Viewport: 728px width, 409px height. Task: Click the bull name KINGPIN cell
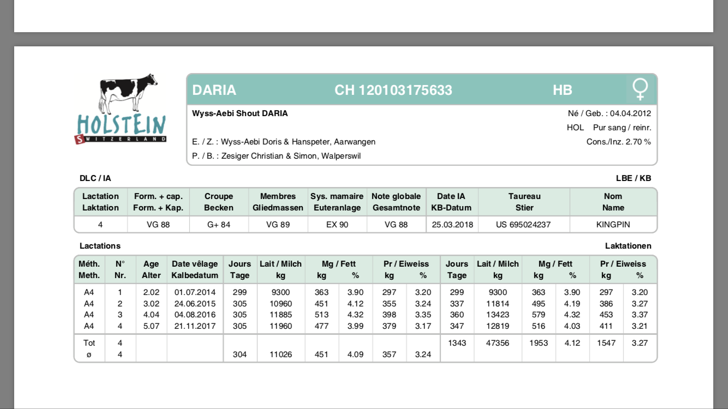613,224
